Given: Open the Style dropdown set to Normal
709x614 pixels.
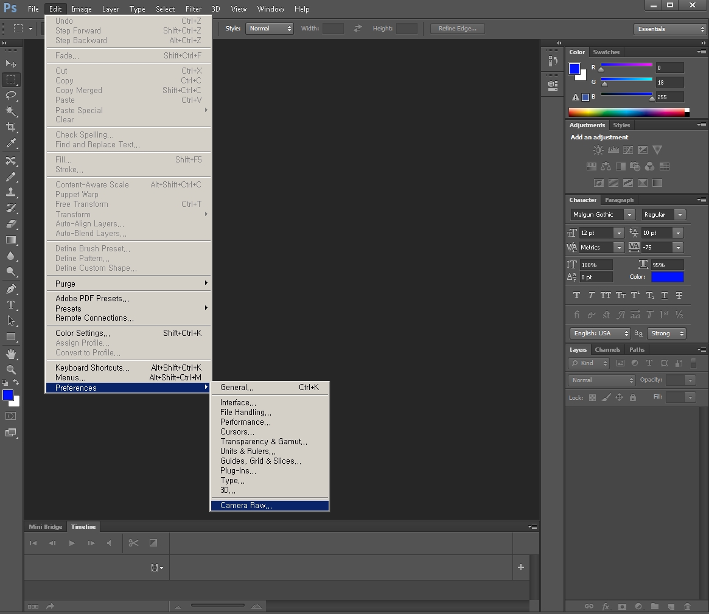Looking at the screenshot, I should tap(270, 29).
